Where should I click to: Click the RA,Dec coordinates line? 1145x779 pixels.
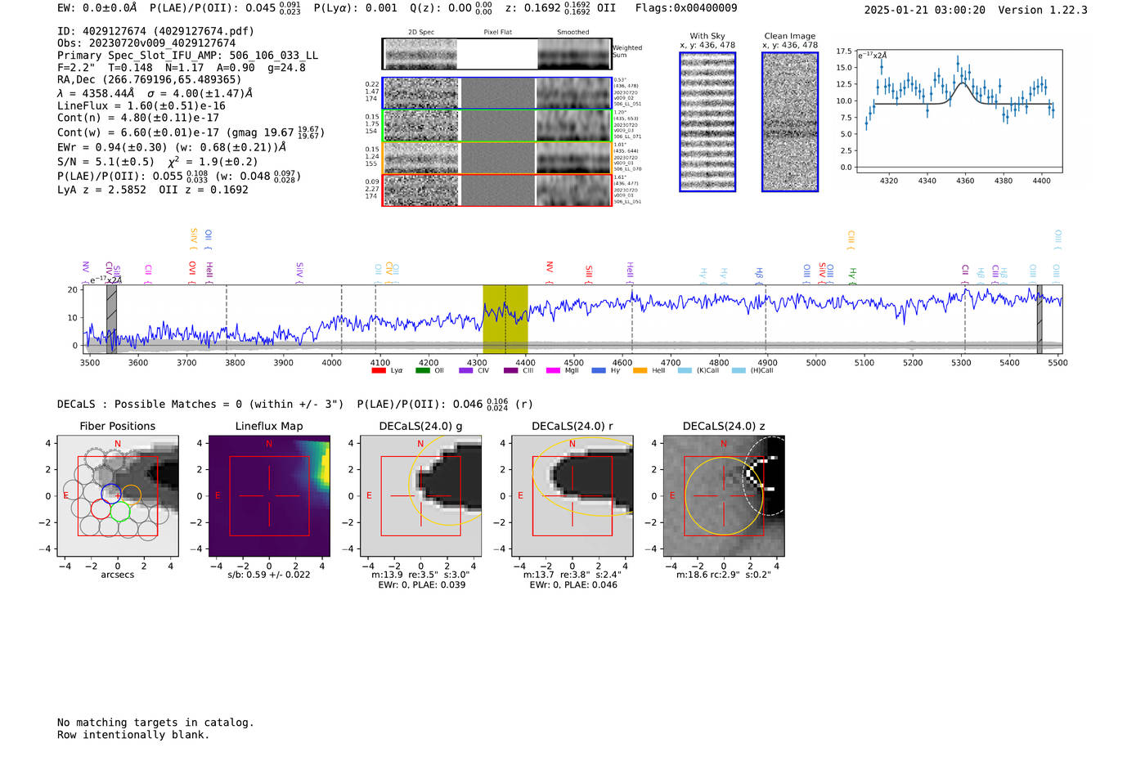pyautogui.click(x=150, y=79)
